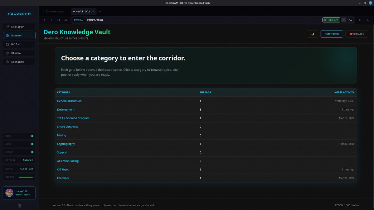Select the Explorer icon in the sidebar

click(7, 27)
